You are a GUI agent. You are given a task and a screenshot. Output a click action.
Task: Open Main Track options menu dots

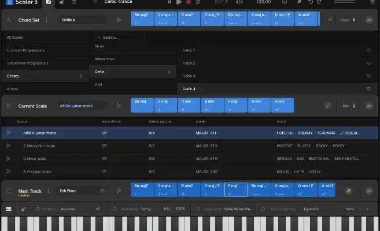368,191
